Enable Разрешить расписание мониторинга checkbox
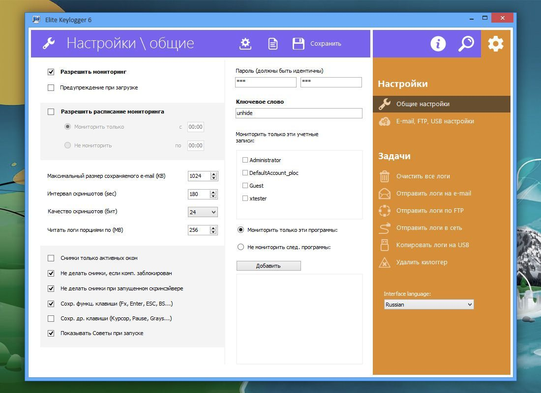This screenshot has width=541, height=393. tap(51, 112)
